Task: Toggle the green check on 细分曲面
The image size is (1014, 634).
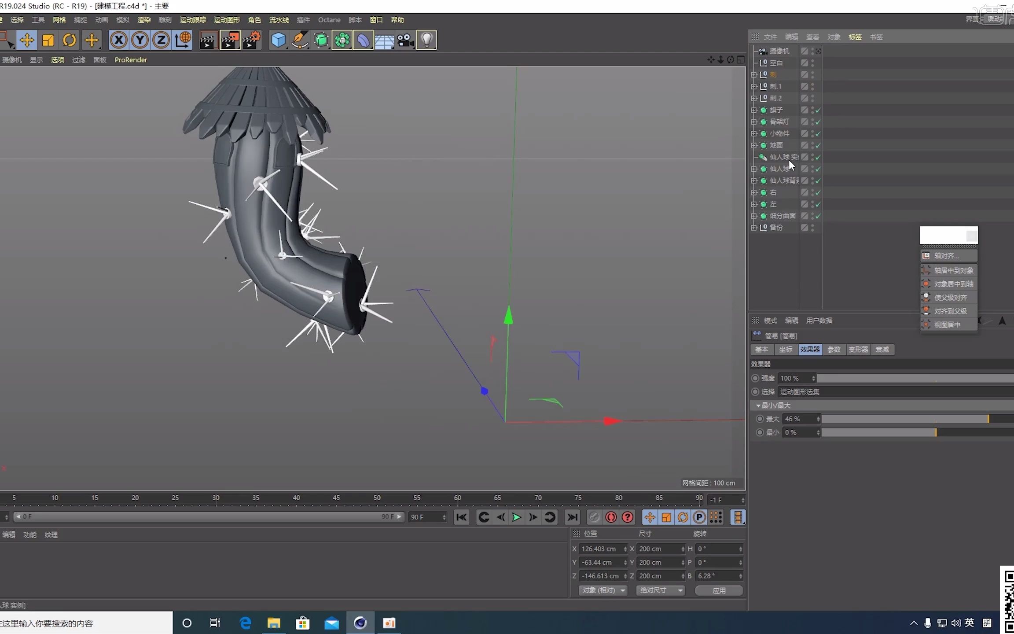Action: 818,216
